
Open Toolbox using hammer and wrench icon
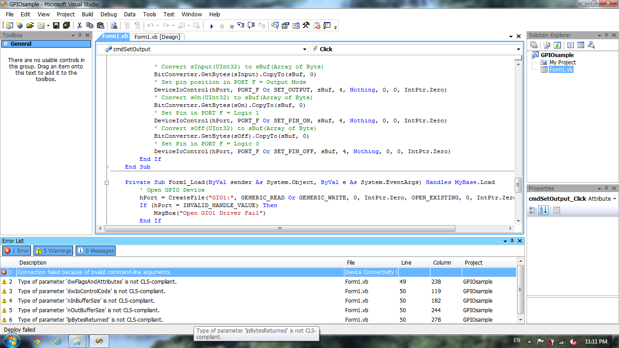click(306, 26)
